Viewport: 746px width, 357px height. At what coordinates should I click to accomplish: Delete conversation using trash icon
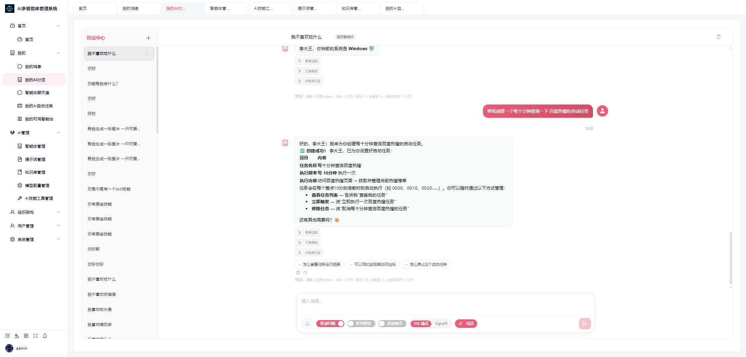[x=718, y=37]
